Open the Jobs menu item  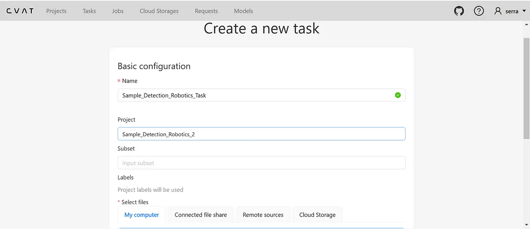tap(118, 11)
